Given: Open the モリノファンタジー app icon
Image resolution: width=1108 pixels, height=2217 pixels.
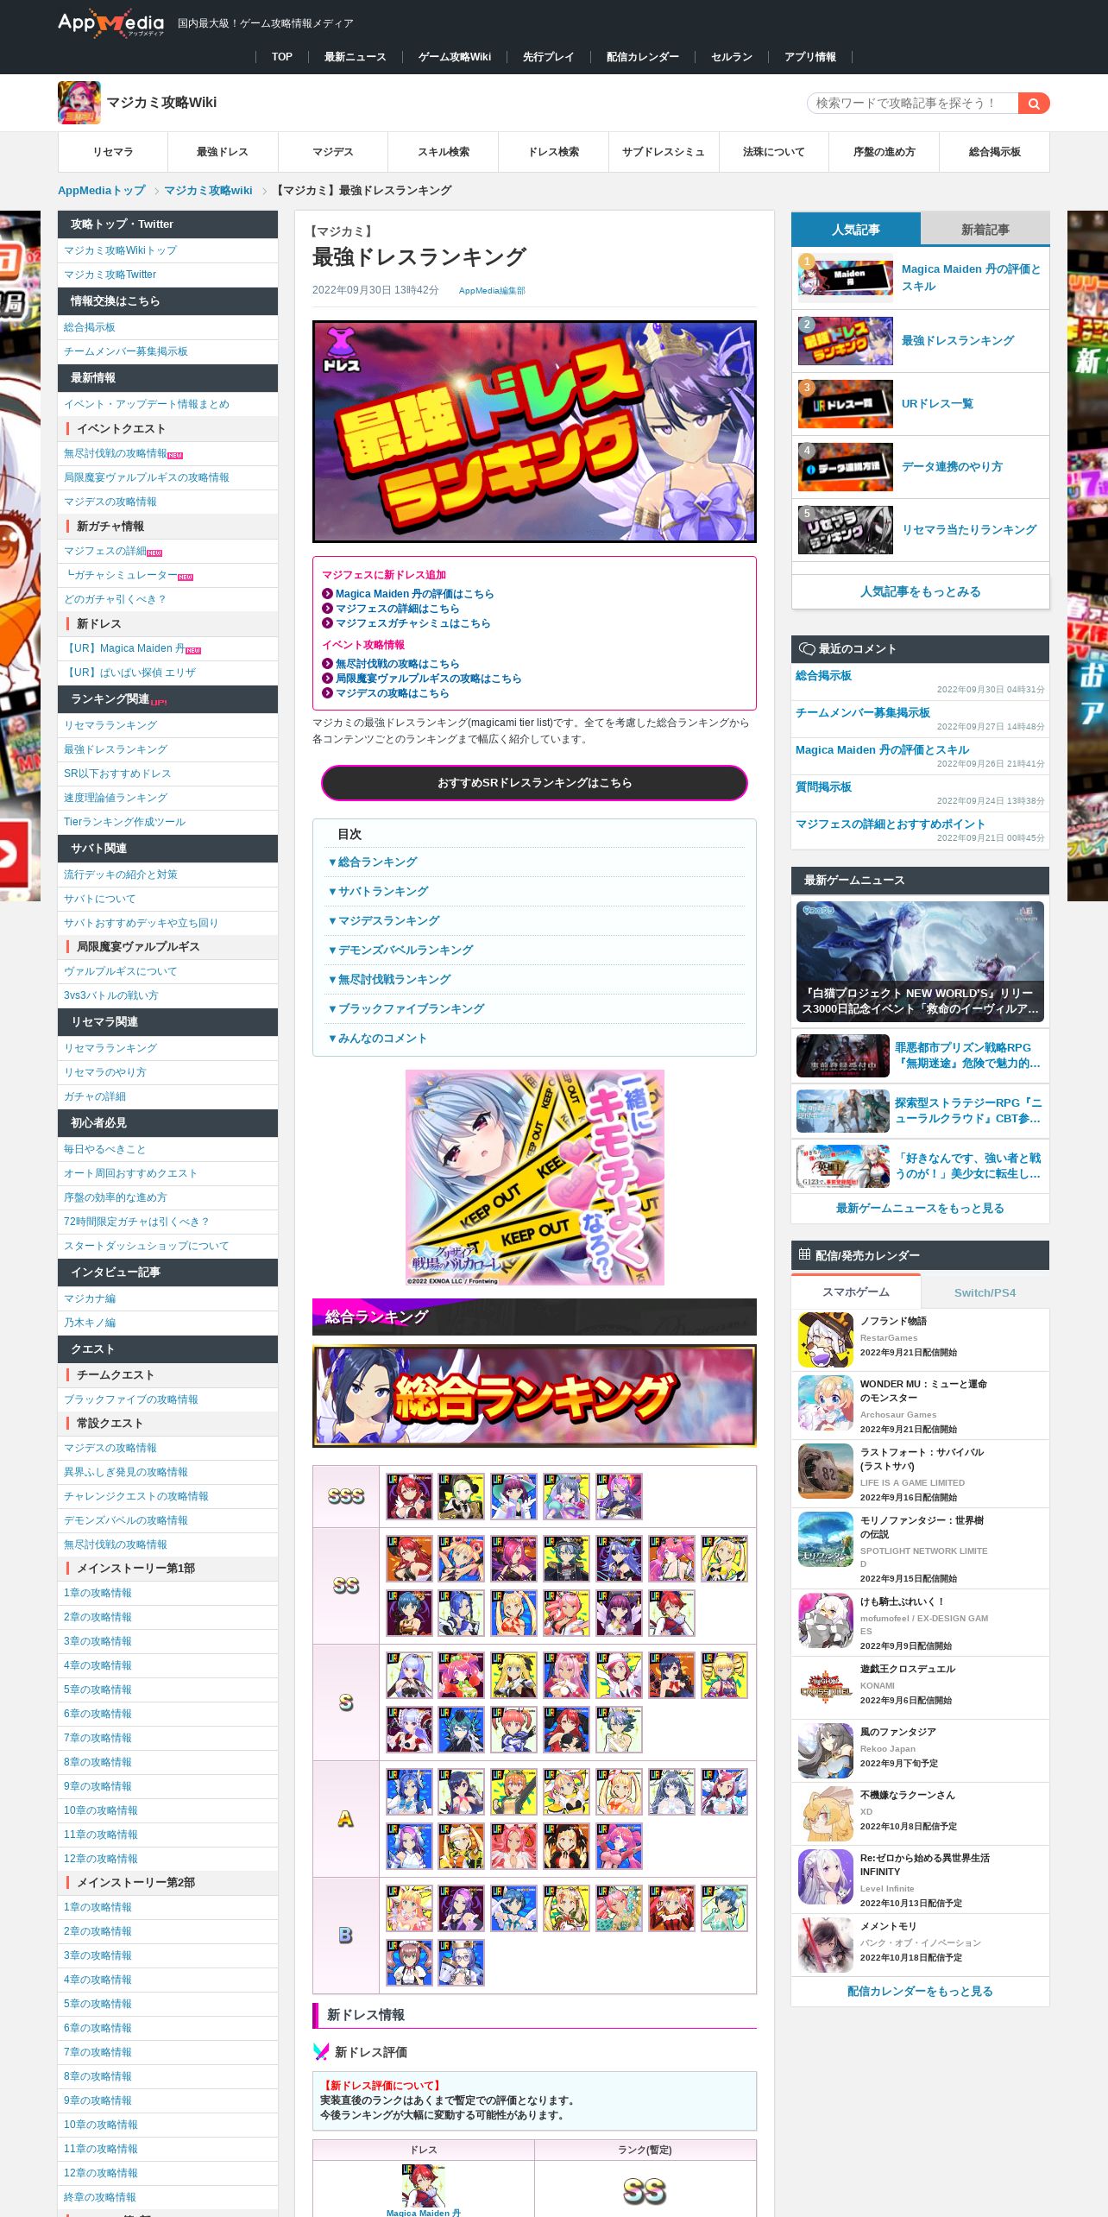Looking at the screenshot, I should [x=826, y=1539].
